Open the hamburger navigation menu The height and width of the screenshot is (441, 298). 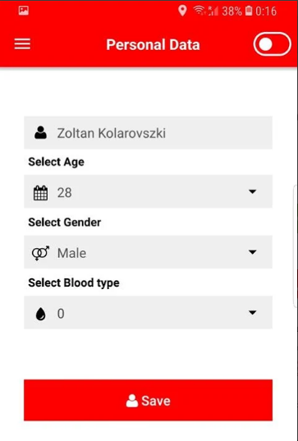(x=22, y=44)
